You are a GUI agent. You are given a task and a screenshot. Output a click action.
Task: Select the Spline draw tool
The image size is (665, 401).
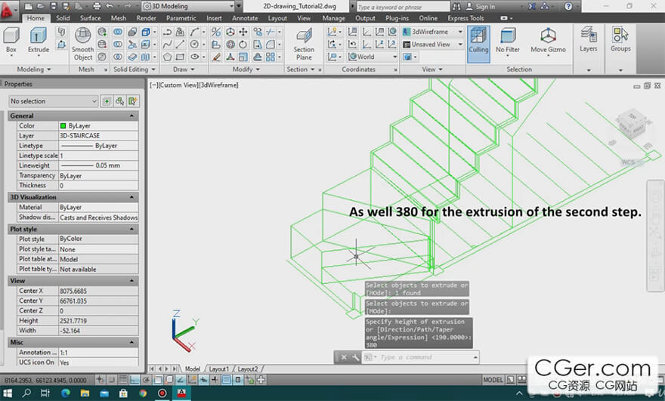tap(168, 45)
